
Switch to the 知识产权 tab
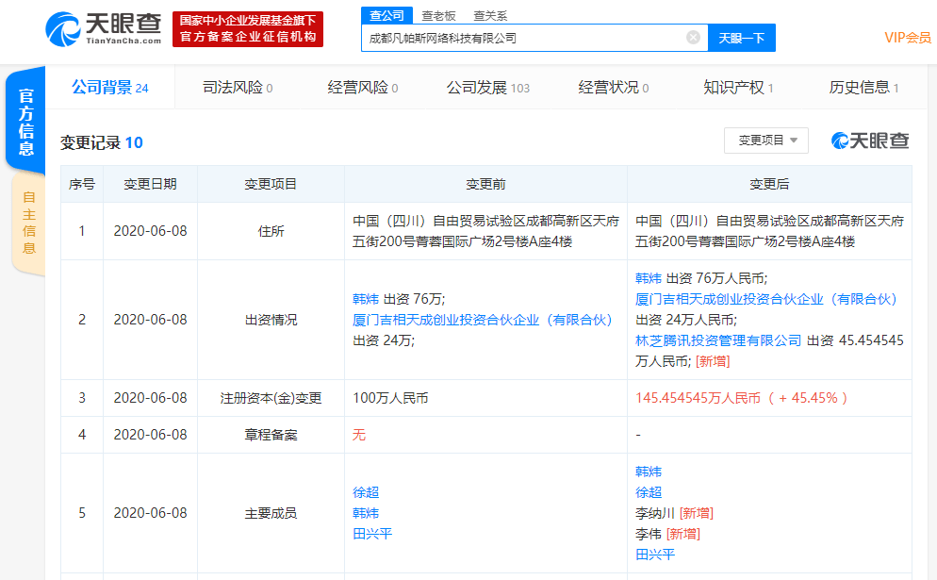(x=737, y=88)
